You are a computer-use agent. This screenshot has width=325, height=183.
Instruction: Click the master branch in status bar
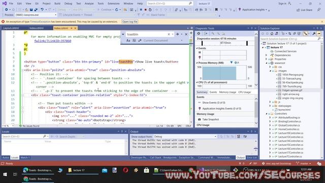(x=304, y=164)
